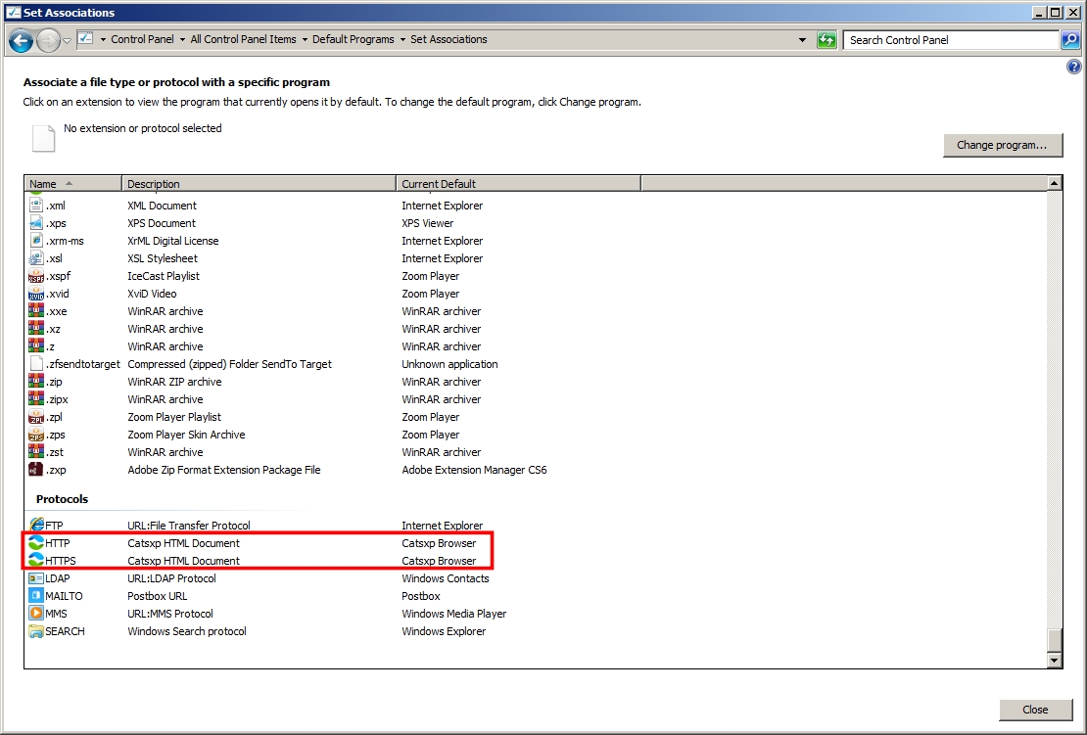Image resolution: width=1087 pixels, height=735 pixels.
Task: Select 'Zoom Player Skin Archive' text
Action: (186, 435)
